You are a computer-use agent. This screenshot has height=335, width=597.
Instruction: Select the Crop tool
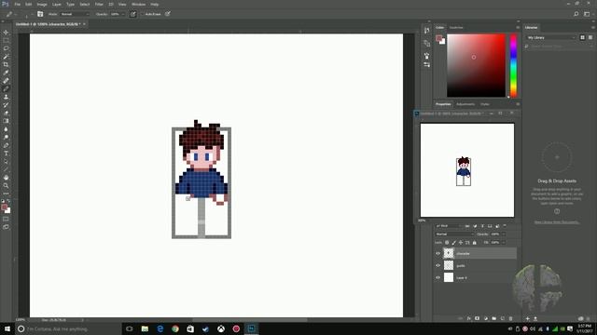click(6, 64)
